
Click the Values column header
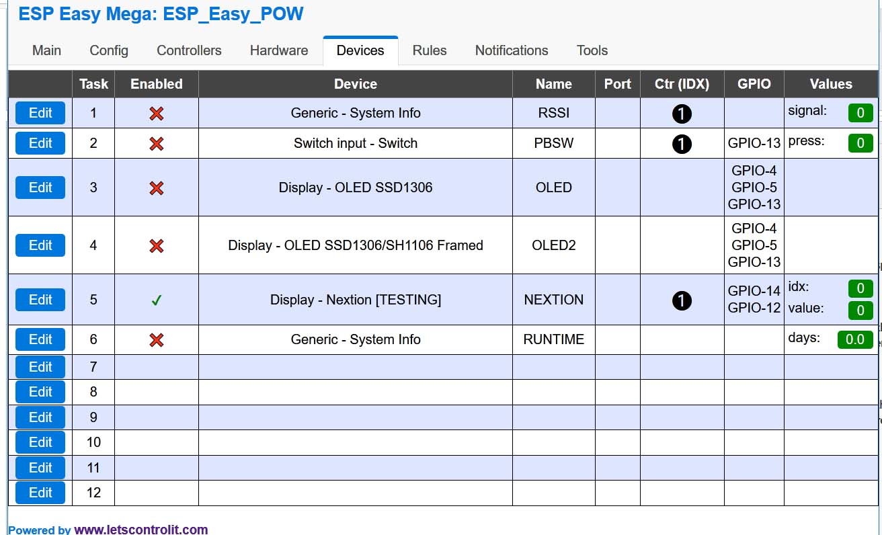(831, 84)
